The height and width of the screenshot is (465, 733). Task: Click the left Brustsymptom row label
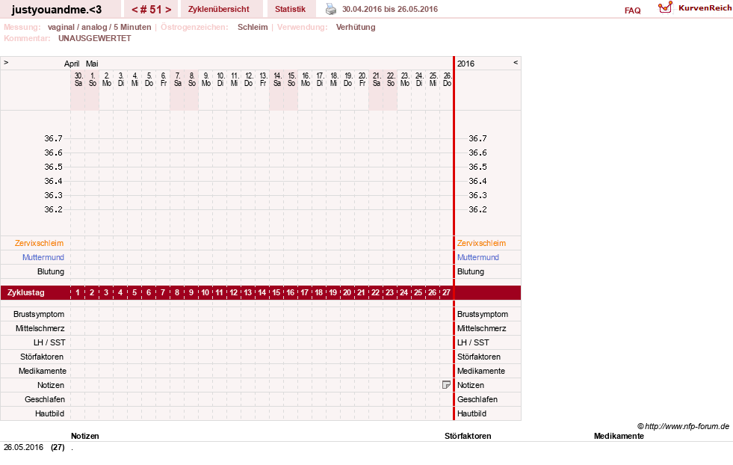coord(39,315)
